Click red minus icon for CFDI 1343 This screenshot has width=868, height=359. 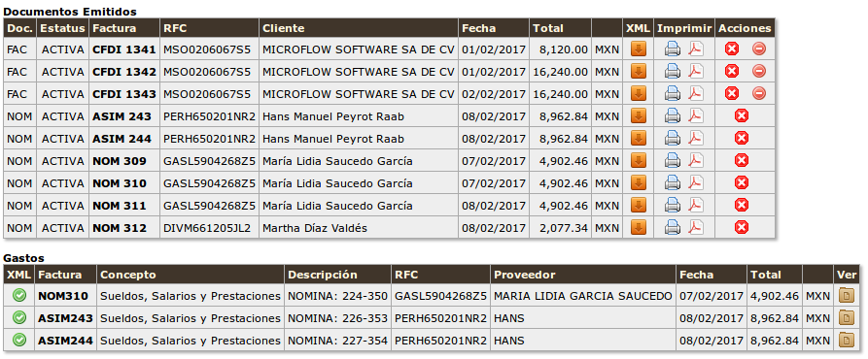point(759,93)
